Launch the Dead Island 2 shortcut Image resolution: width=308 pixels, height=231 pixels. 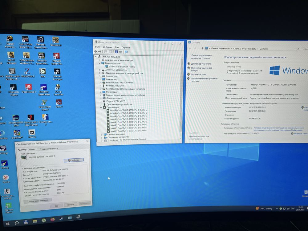pos(29,88)
